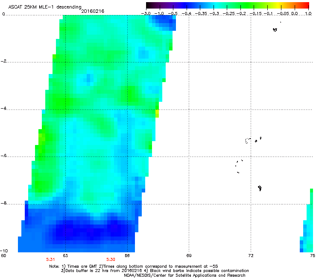Click the island outline near the top right corner

[275, 30]
